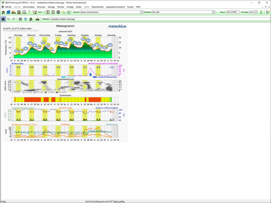This screenshot has width=271, height=203.
Task: Click inside the Datum date field
Action: click(232, 12)
